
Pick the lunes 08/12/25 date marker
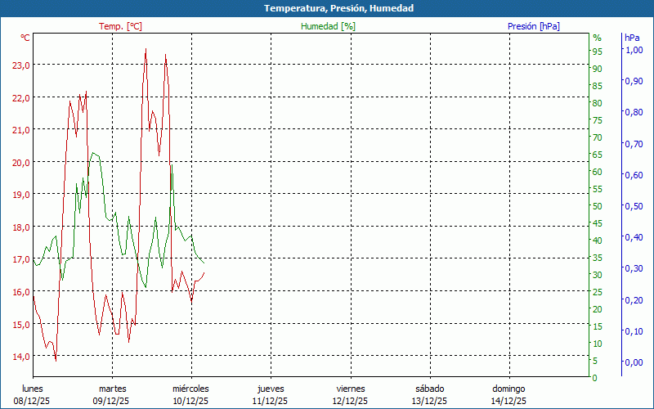[33, 394]
